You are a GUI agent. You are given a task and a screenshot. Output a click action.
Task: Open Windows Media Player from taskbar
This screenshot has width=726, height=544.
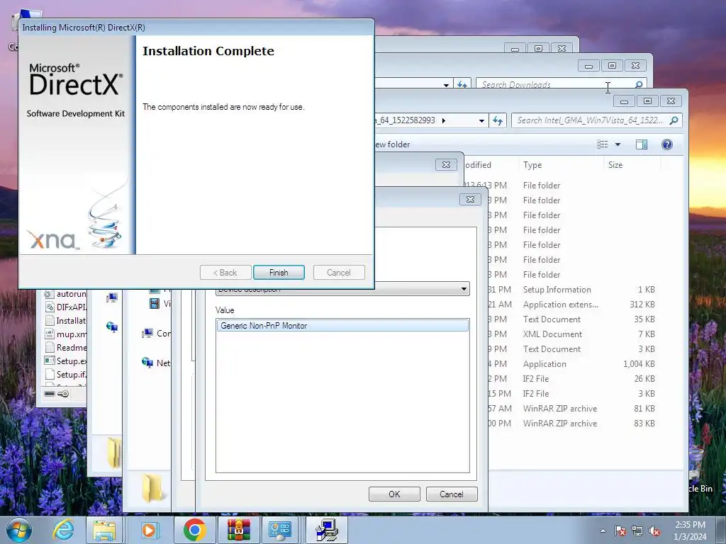coord(149,530)
